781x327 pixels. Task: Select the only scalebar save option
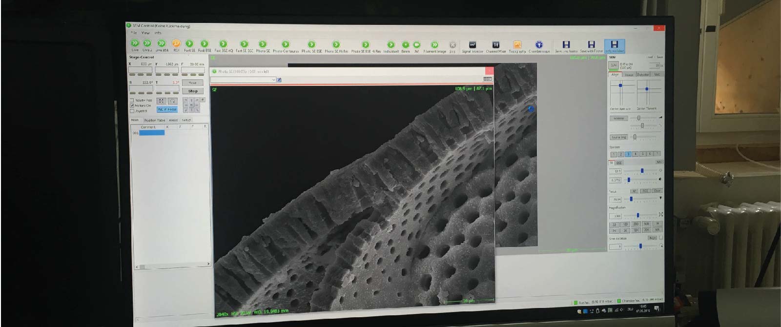pos(615,46)
